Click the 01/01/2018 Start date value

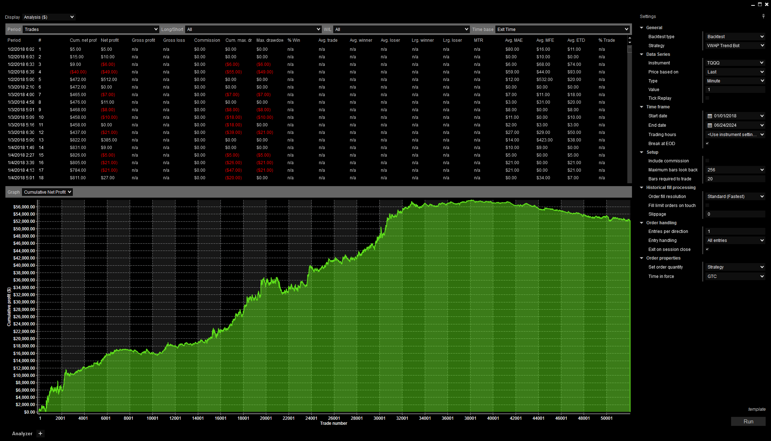[725, 116]
